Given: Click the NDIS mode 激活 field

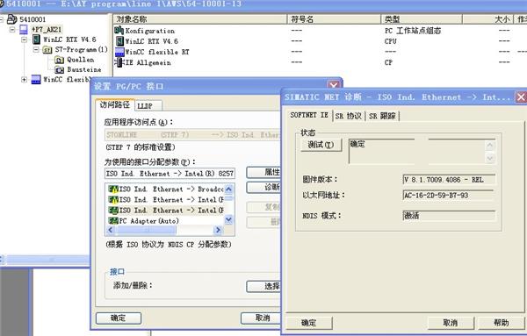Looking at the screenshot, I should click(x=449, y=216).
